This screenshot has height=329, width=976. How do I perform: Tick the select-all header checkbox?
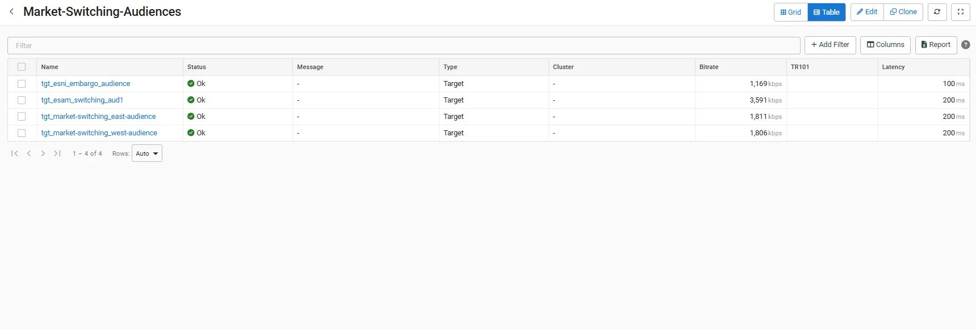pos(22,67)
